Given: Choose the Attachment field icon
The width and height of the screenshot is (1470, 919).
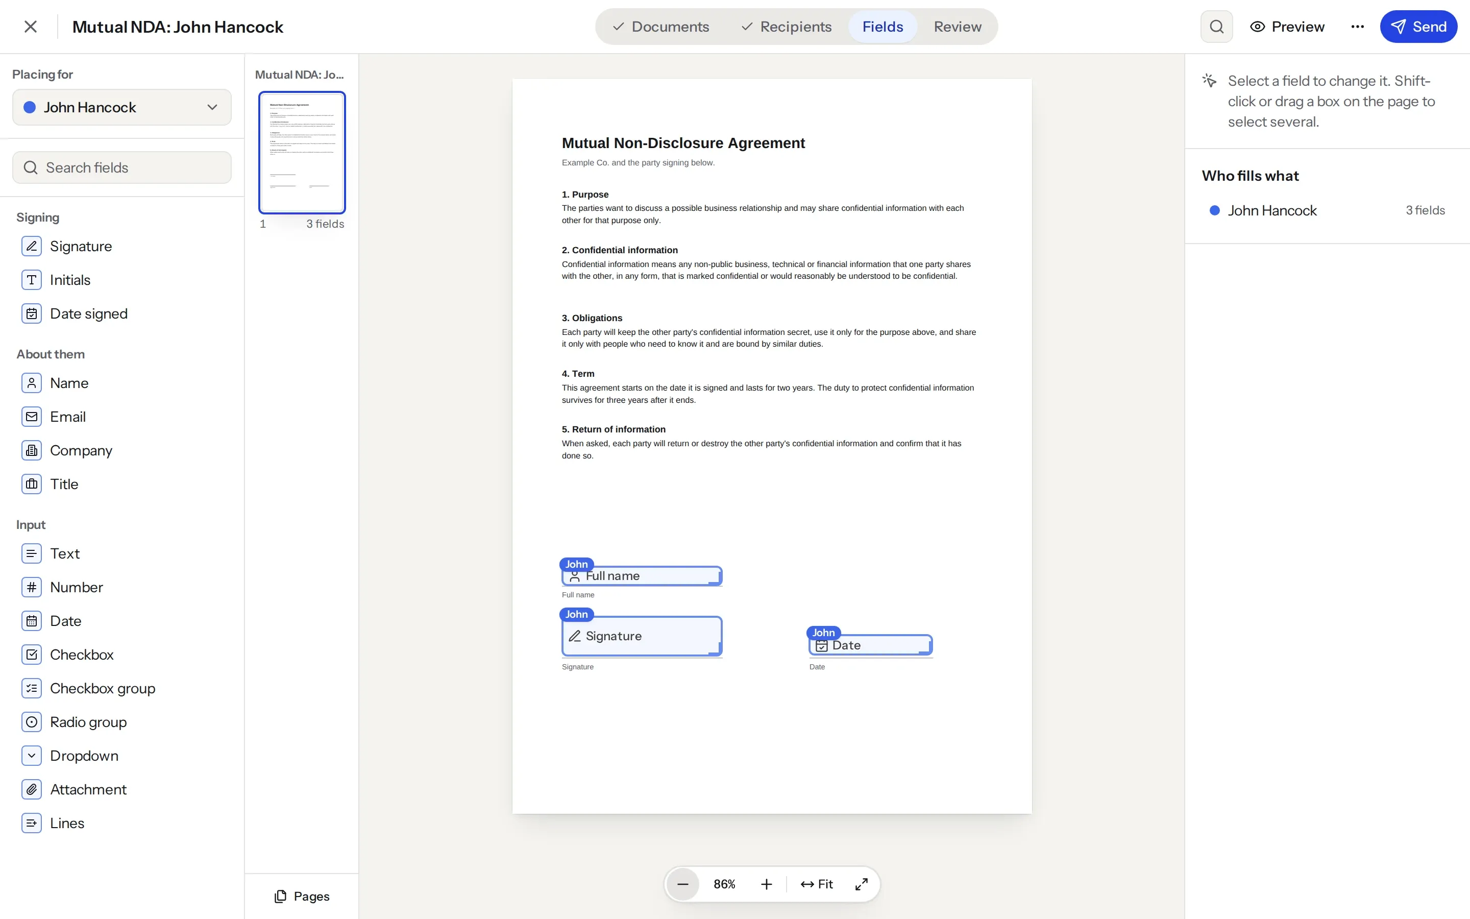Looking at the screenshot, I should [32, 789].
